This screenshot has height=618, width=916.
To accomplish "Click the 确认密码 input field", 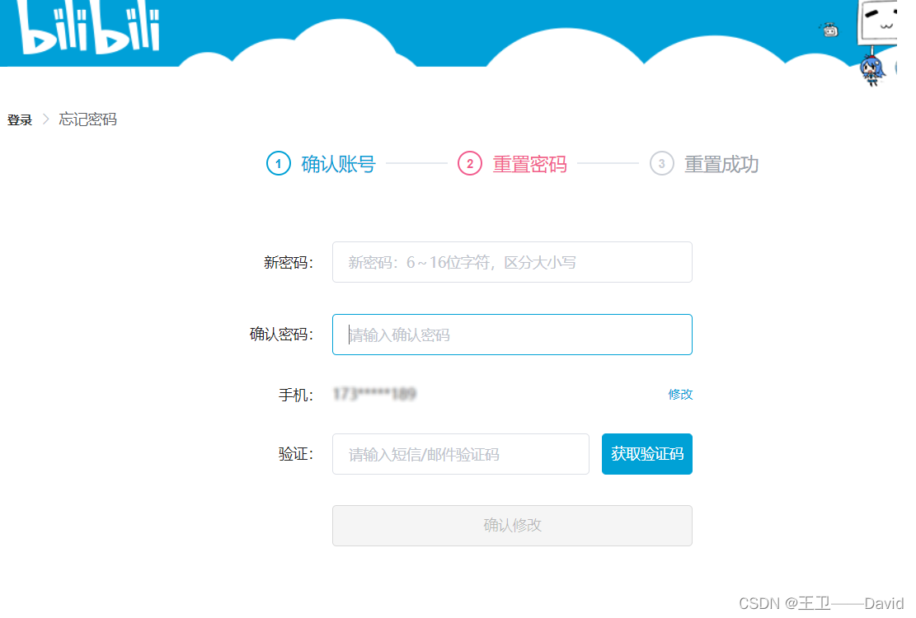I will (x=511, y=335).
